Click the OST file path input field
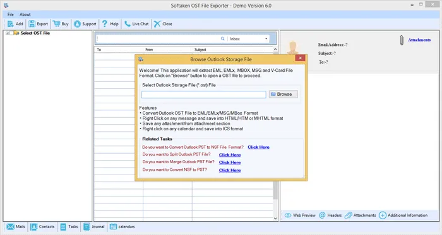 click(x=204, y=95)
